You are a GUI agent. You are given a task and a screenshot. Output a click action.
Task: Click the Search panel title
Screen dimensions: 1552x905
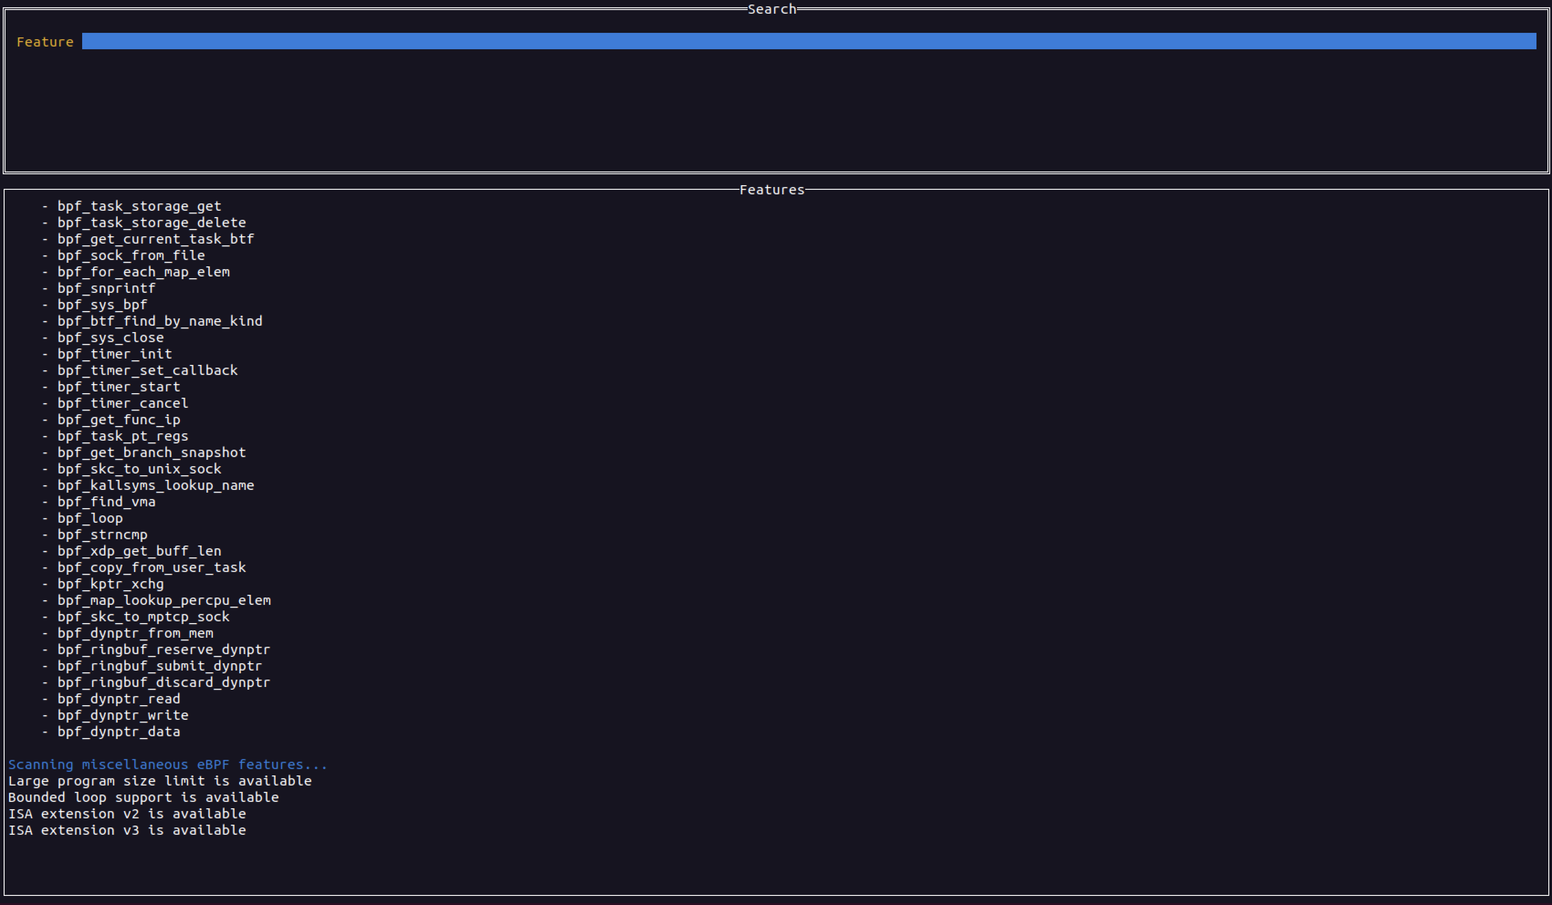click(x=772, y=9)
